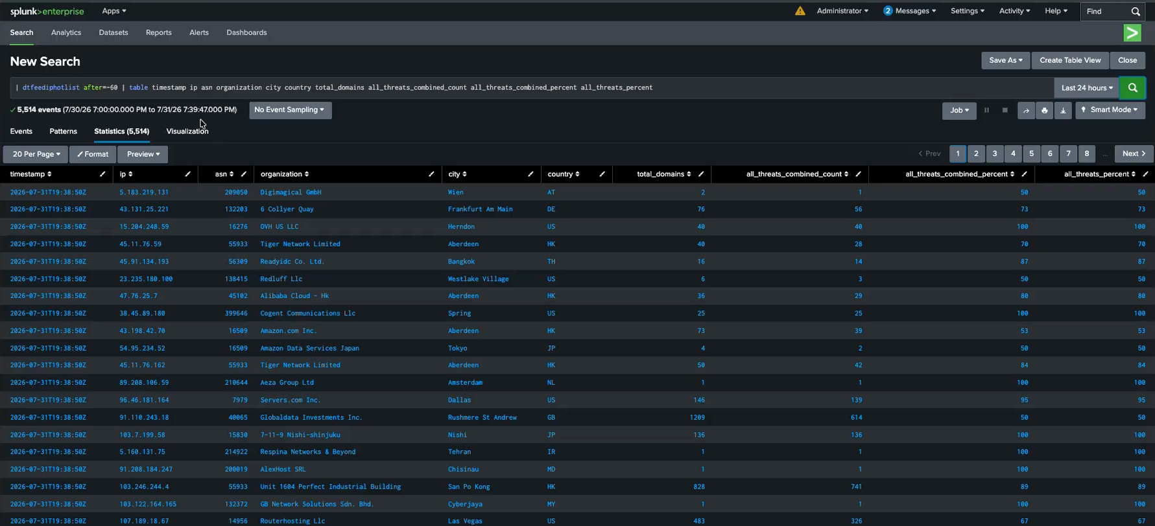
Task: Switch to the Visualization tab
Action: click(187, 131)
